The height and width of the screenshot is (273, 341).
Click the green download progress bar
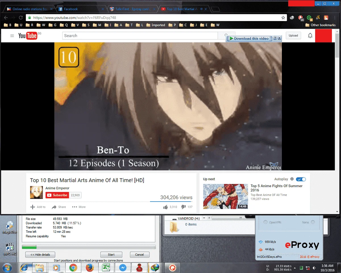pos(29,247)
